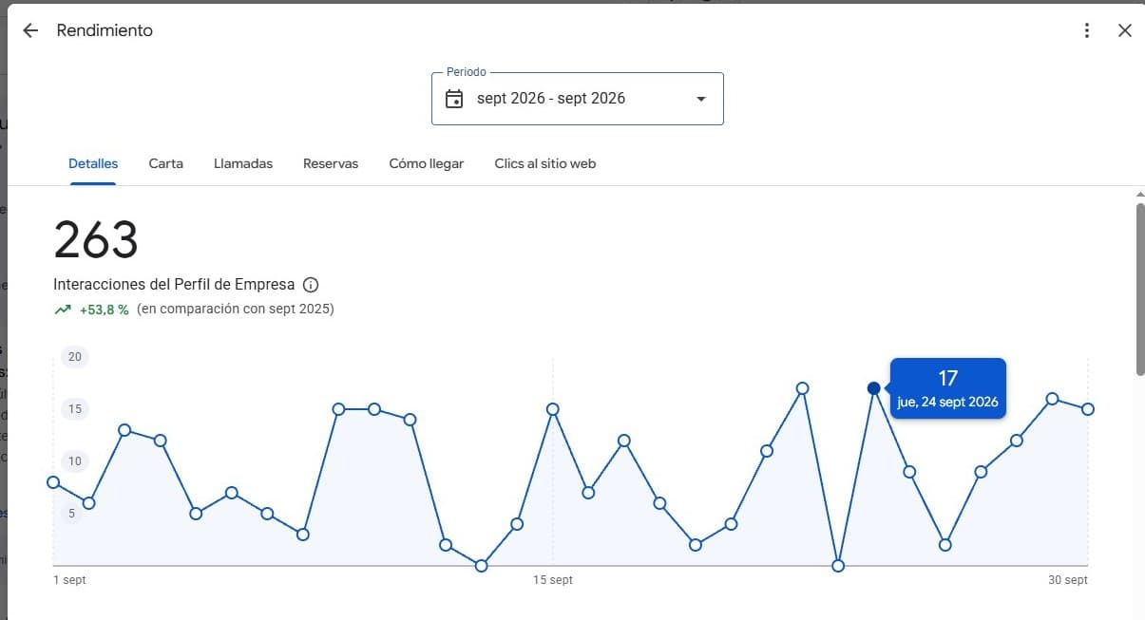Go to the Cómo llegar tab
This screenshot has height=620, width=1145.
427,163
